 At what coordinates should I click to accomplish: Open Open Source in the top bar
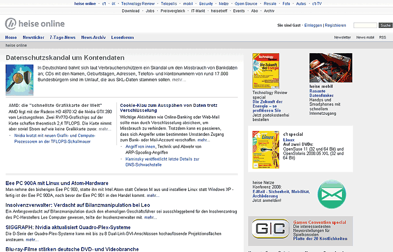(246, 4)
